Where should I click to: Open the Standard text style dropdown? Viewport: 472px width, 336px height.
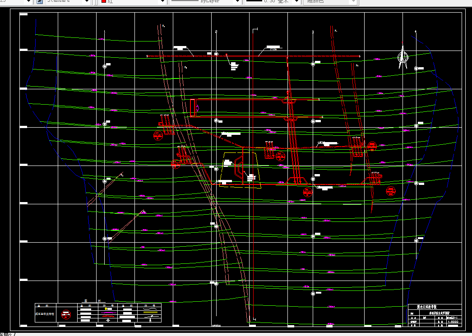coord(68,1)
